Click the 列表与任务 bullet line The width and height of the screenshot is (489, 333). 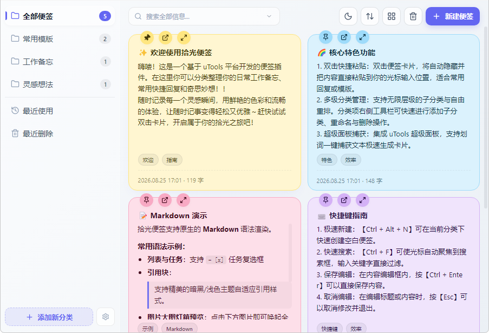(x=206, y=259)
